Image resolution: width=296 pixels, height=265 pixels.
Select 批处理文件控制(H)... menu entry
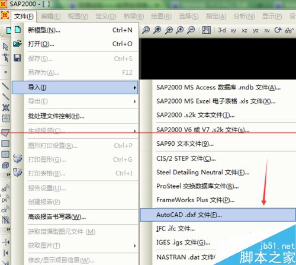tap(75, 116)
